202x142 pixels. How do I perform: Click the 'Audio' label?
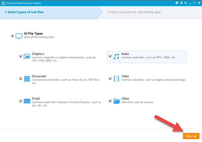click(125, 54)
